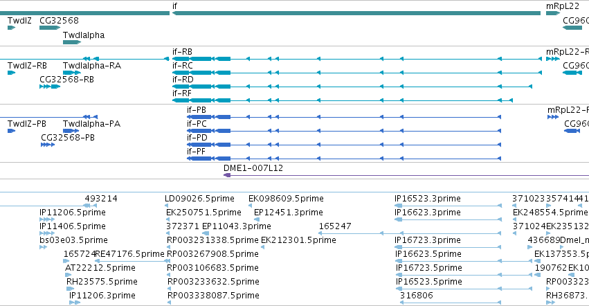Select the TwdlZ-PB CDS glyph

11,131
